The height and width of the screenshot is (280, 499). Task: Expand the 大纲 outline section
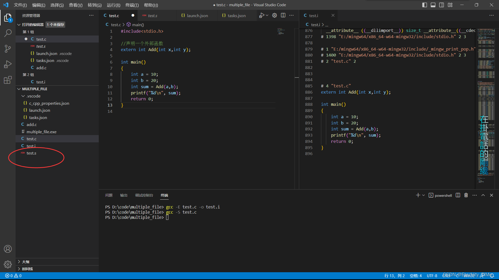coord(25,262)
